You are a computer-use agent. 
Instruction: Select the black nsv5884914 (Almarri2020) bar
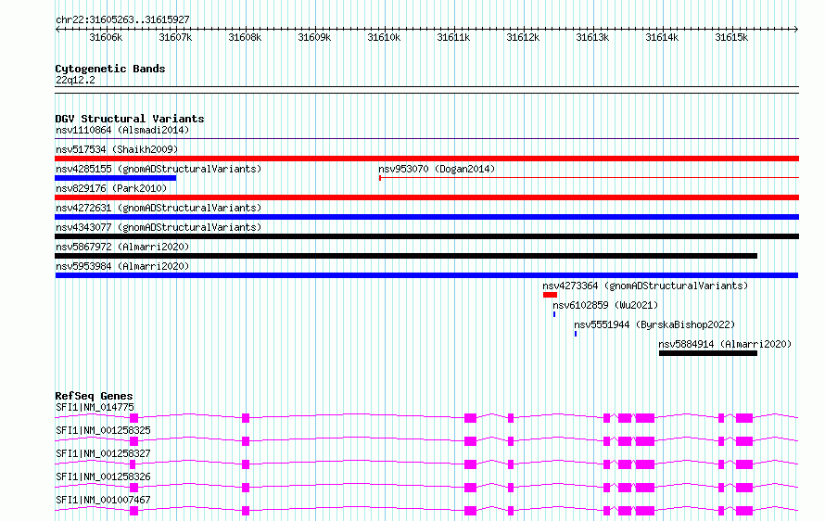(x=708, y=353)
